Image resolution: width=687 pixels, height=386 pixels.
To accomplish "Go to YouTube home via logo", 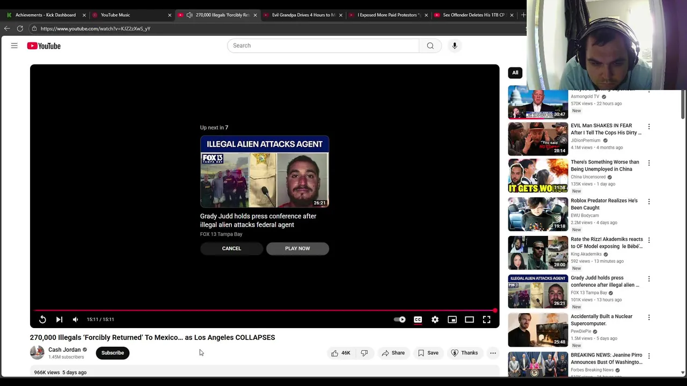I will tap(44, 46).
